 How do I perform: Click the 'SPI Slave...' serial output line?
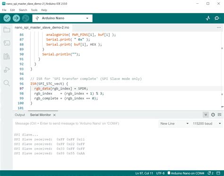click(x=26, y=135)
